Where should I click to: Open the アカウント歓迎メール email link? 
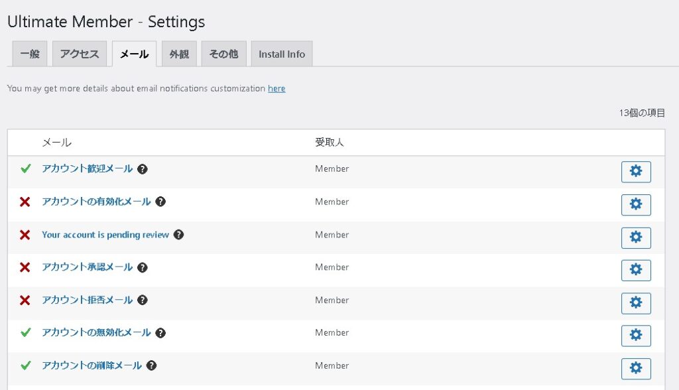tap(88, 169)
